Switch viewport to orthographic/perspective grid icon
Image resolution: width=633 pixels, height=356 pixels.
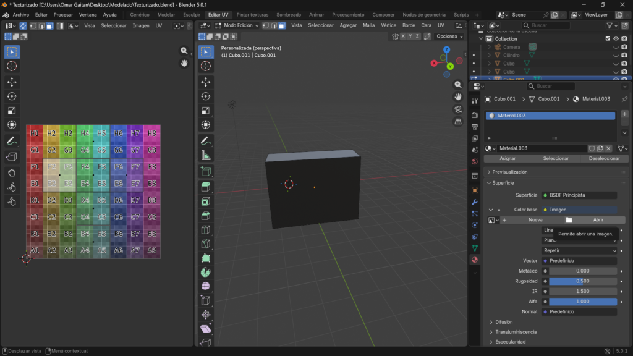[458, 122]
